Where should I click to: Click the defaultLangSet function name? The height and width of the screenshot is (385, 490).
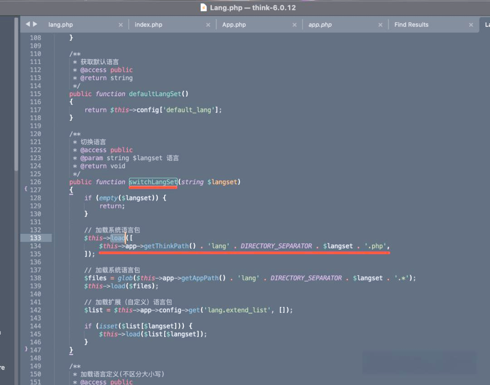[155, 94]
